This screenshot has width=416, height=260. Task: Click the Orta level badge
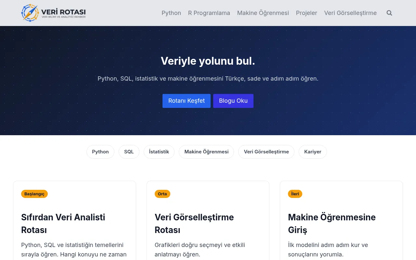[x=162, y=194]
